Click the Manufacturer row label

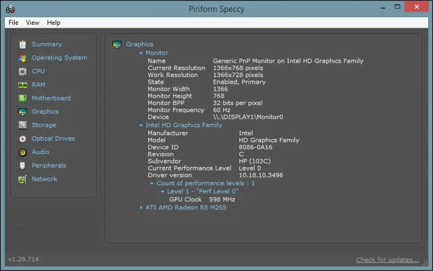(168, 133)
